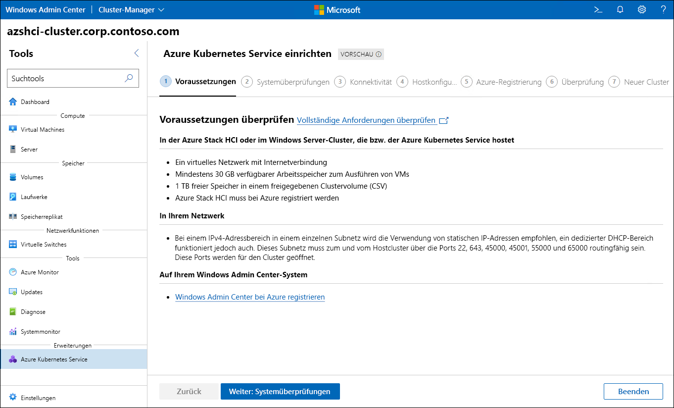
Task: Open Windows Admin Center bei Azure registrieren
Action: point(250,297)
